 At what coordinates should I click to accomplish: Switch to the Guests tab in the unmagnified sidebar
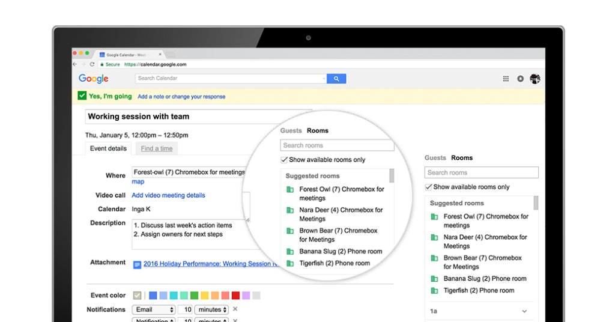pos(435,157)
